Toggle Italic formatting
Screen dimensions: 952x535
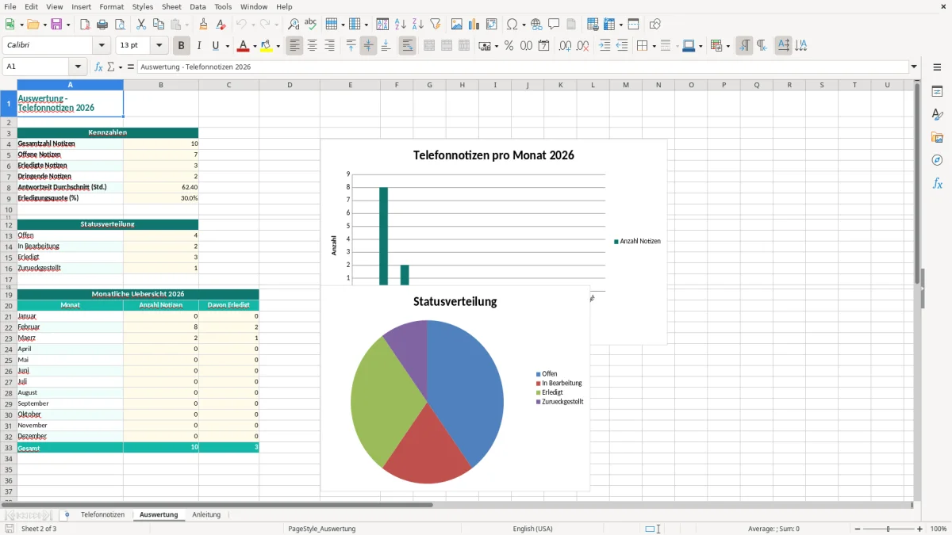(198, 46)
